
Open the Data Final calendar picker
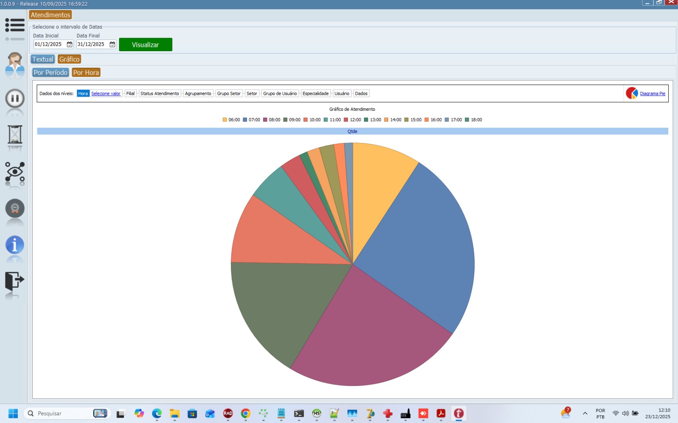tap(112, 44)
